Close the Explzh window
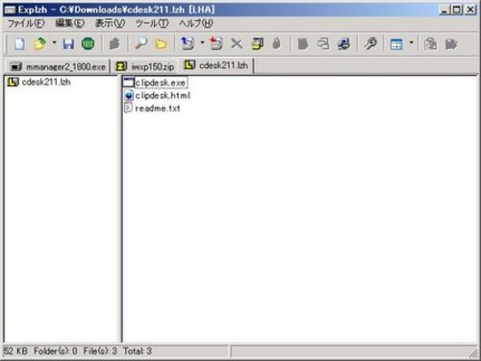 pos(470,10)
